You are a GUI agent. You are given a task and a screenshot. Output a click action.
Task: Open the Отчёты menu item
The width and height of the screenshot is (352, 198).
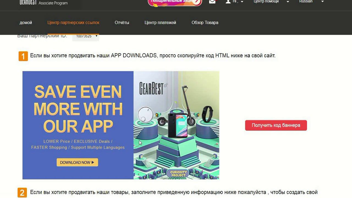pos(122,23)
